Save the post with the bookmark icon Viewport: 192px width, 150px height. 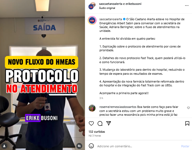(187, 123)
